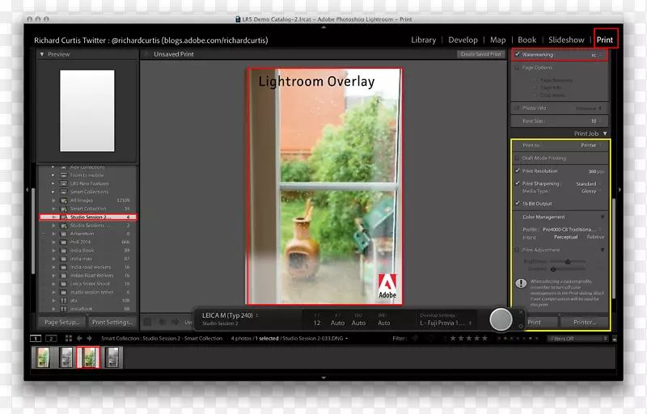647x414 pixels.
Task: Go forward with the filmstrip right arrow
Action: [x=89, y=338]
